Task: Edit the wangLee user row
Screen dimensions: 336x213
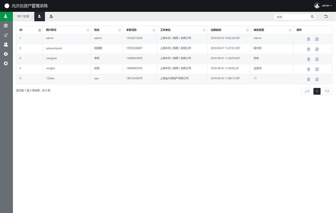Action: [x=317, y=59]
